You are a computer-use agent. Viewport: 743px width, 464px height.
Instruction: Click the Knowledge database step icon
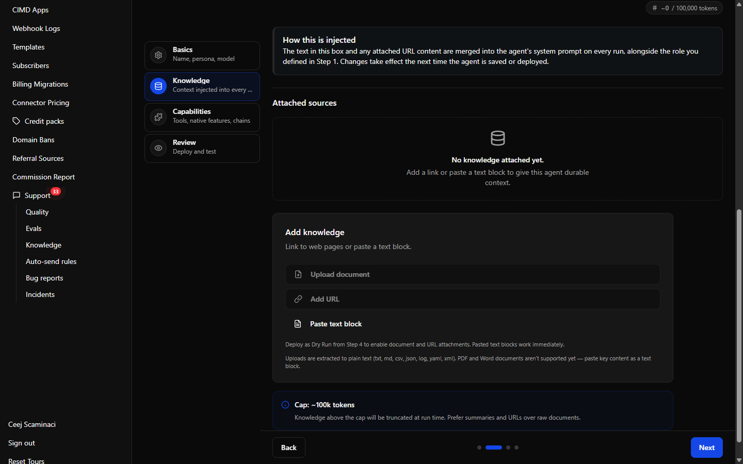158,86
